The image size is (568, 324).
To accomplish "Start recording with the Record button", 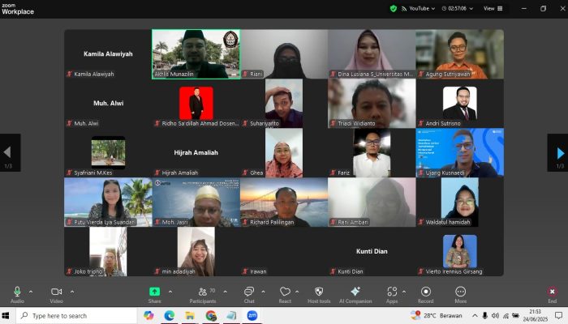I will click(426, 294).
